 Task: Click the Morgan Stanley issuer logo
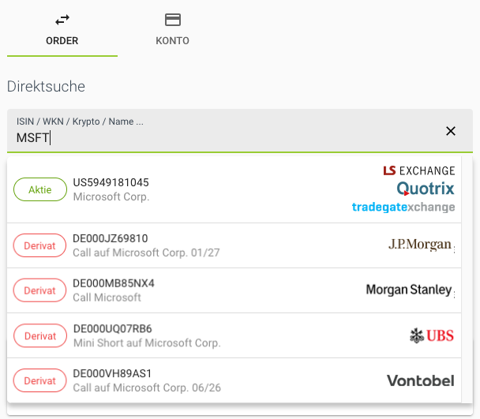409,290
